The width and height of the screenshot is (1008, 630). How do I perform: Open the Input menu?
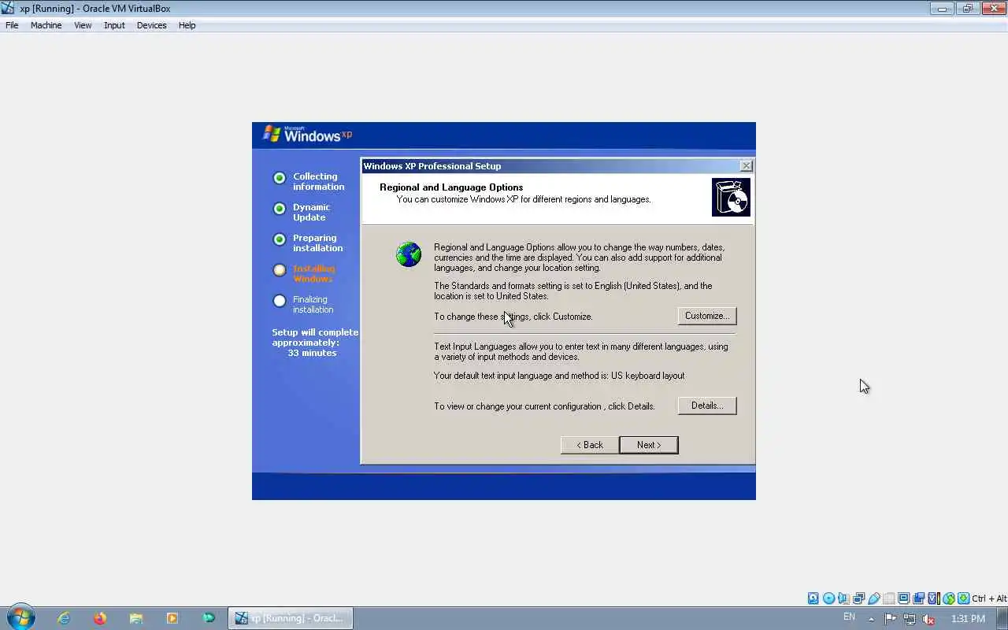coord(114,25)
